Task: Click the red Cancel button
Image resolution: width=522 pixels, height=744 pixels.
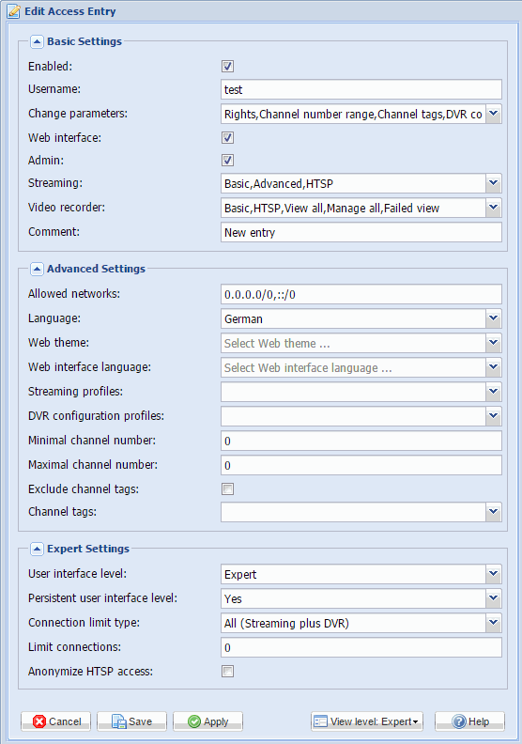Action: pyautogui.click(x=56, y=721)
